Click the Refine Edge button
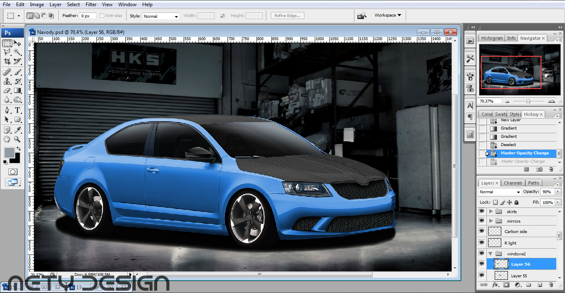The image size is (565, 293). click(x=288, y=16)
